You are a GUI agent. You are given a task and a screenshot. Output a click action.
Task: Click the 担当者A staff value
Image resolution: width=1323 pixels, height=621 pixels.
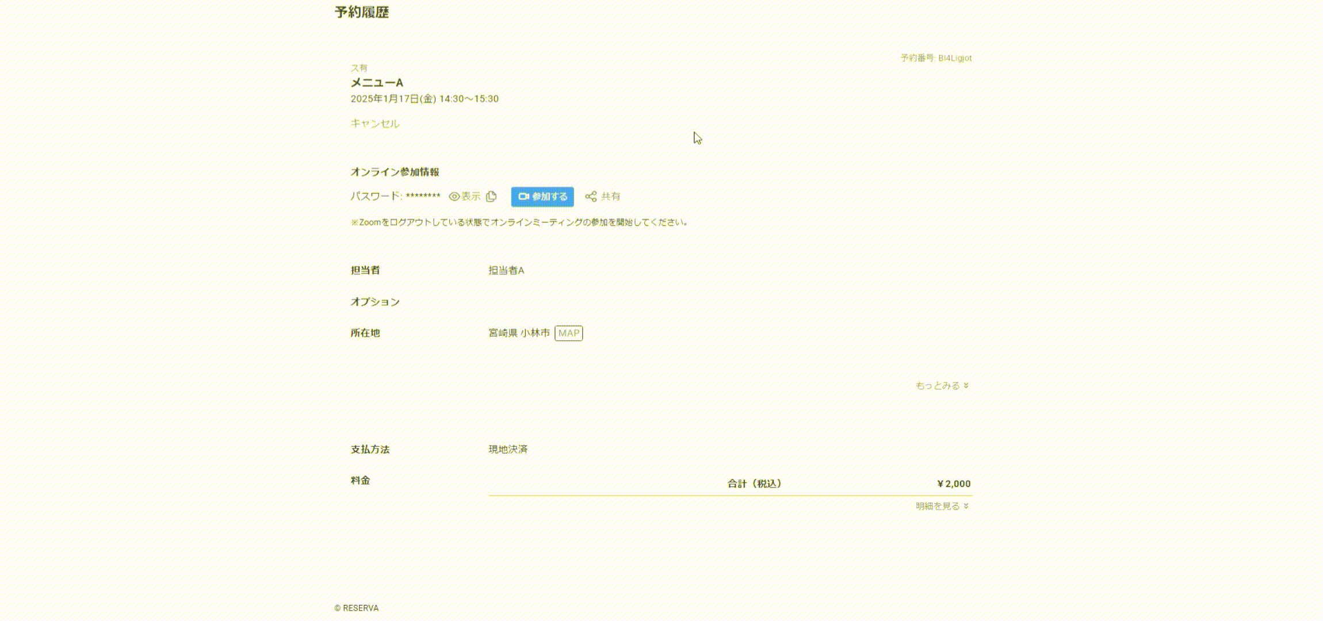point(506,270)
